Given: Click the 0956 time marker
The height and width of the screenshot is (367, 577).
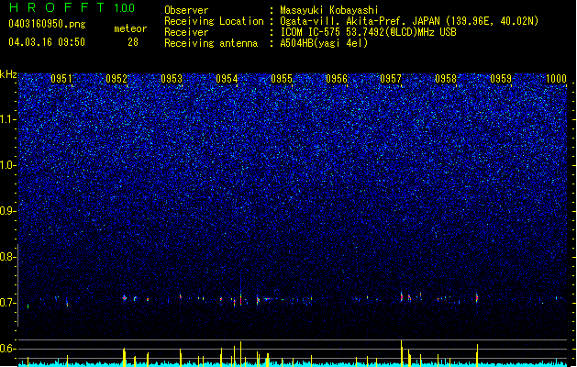Looking at the screenshot, I should tap(337, 79).
